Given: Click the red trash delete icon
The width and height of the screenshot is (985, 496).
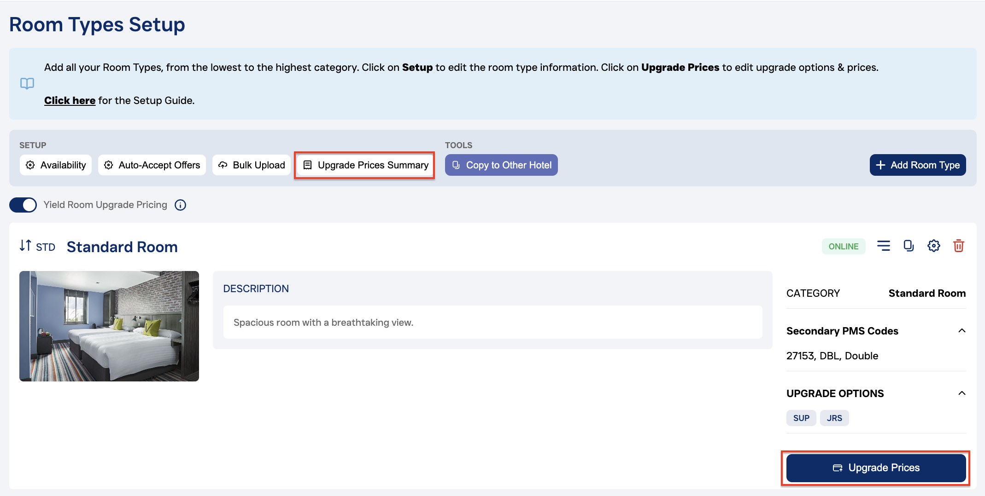Looking at the screenshot, I should click(x=958, y=246).
